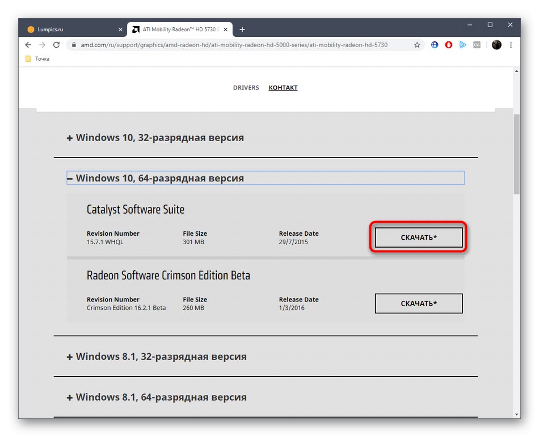
Task: Open the Chrome three-dot menu
Action: 511,45
